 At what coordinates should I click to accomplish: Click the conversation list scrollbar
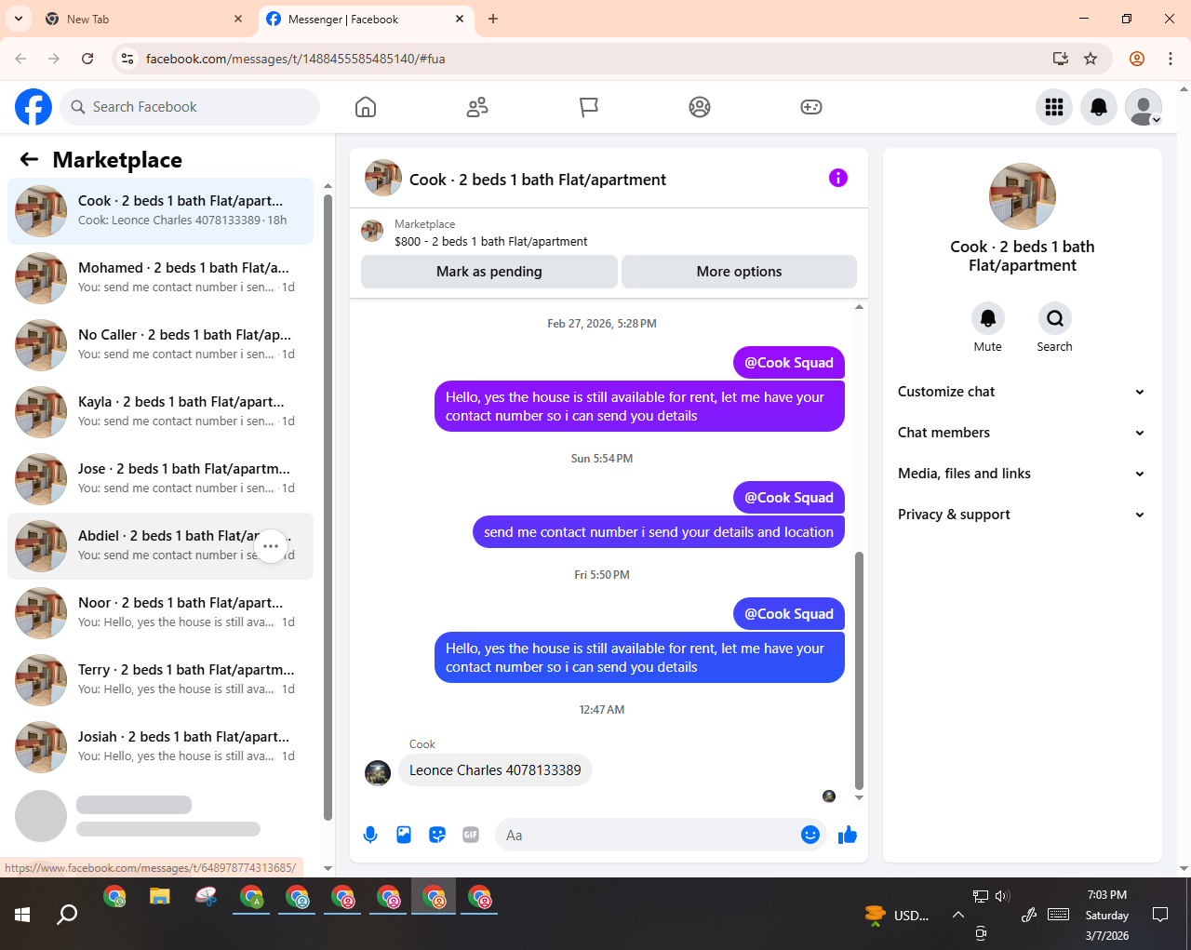click(328, 507)
